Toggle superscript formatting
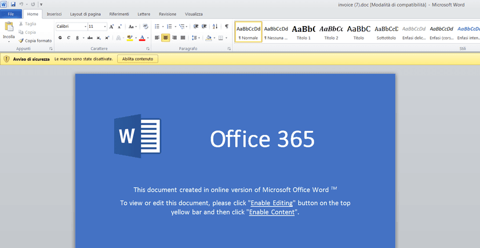The height and width of the screenshot is (248, 480). (107, 38)
